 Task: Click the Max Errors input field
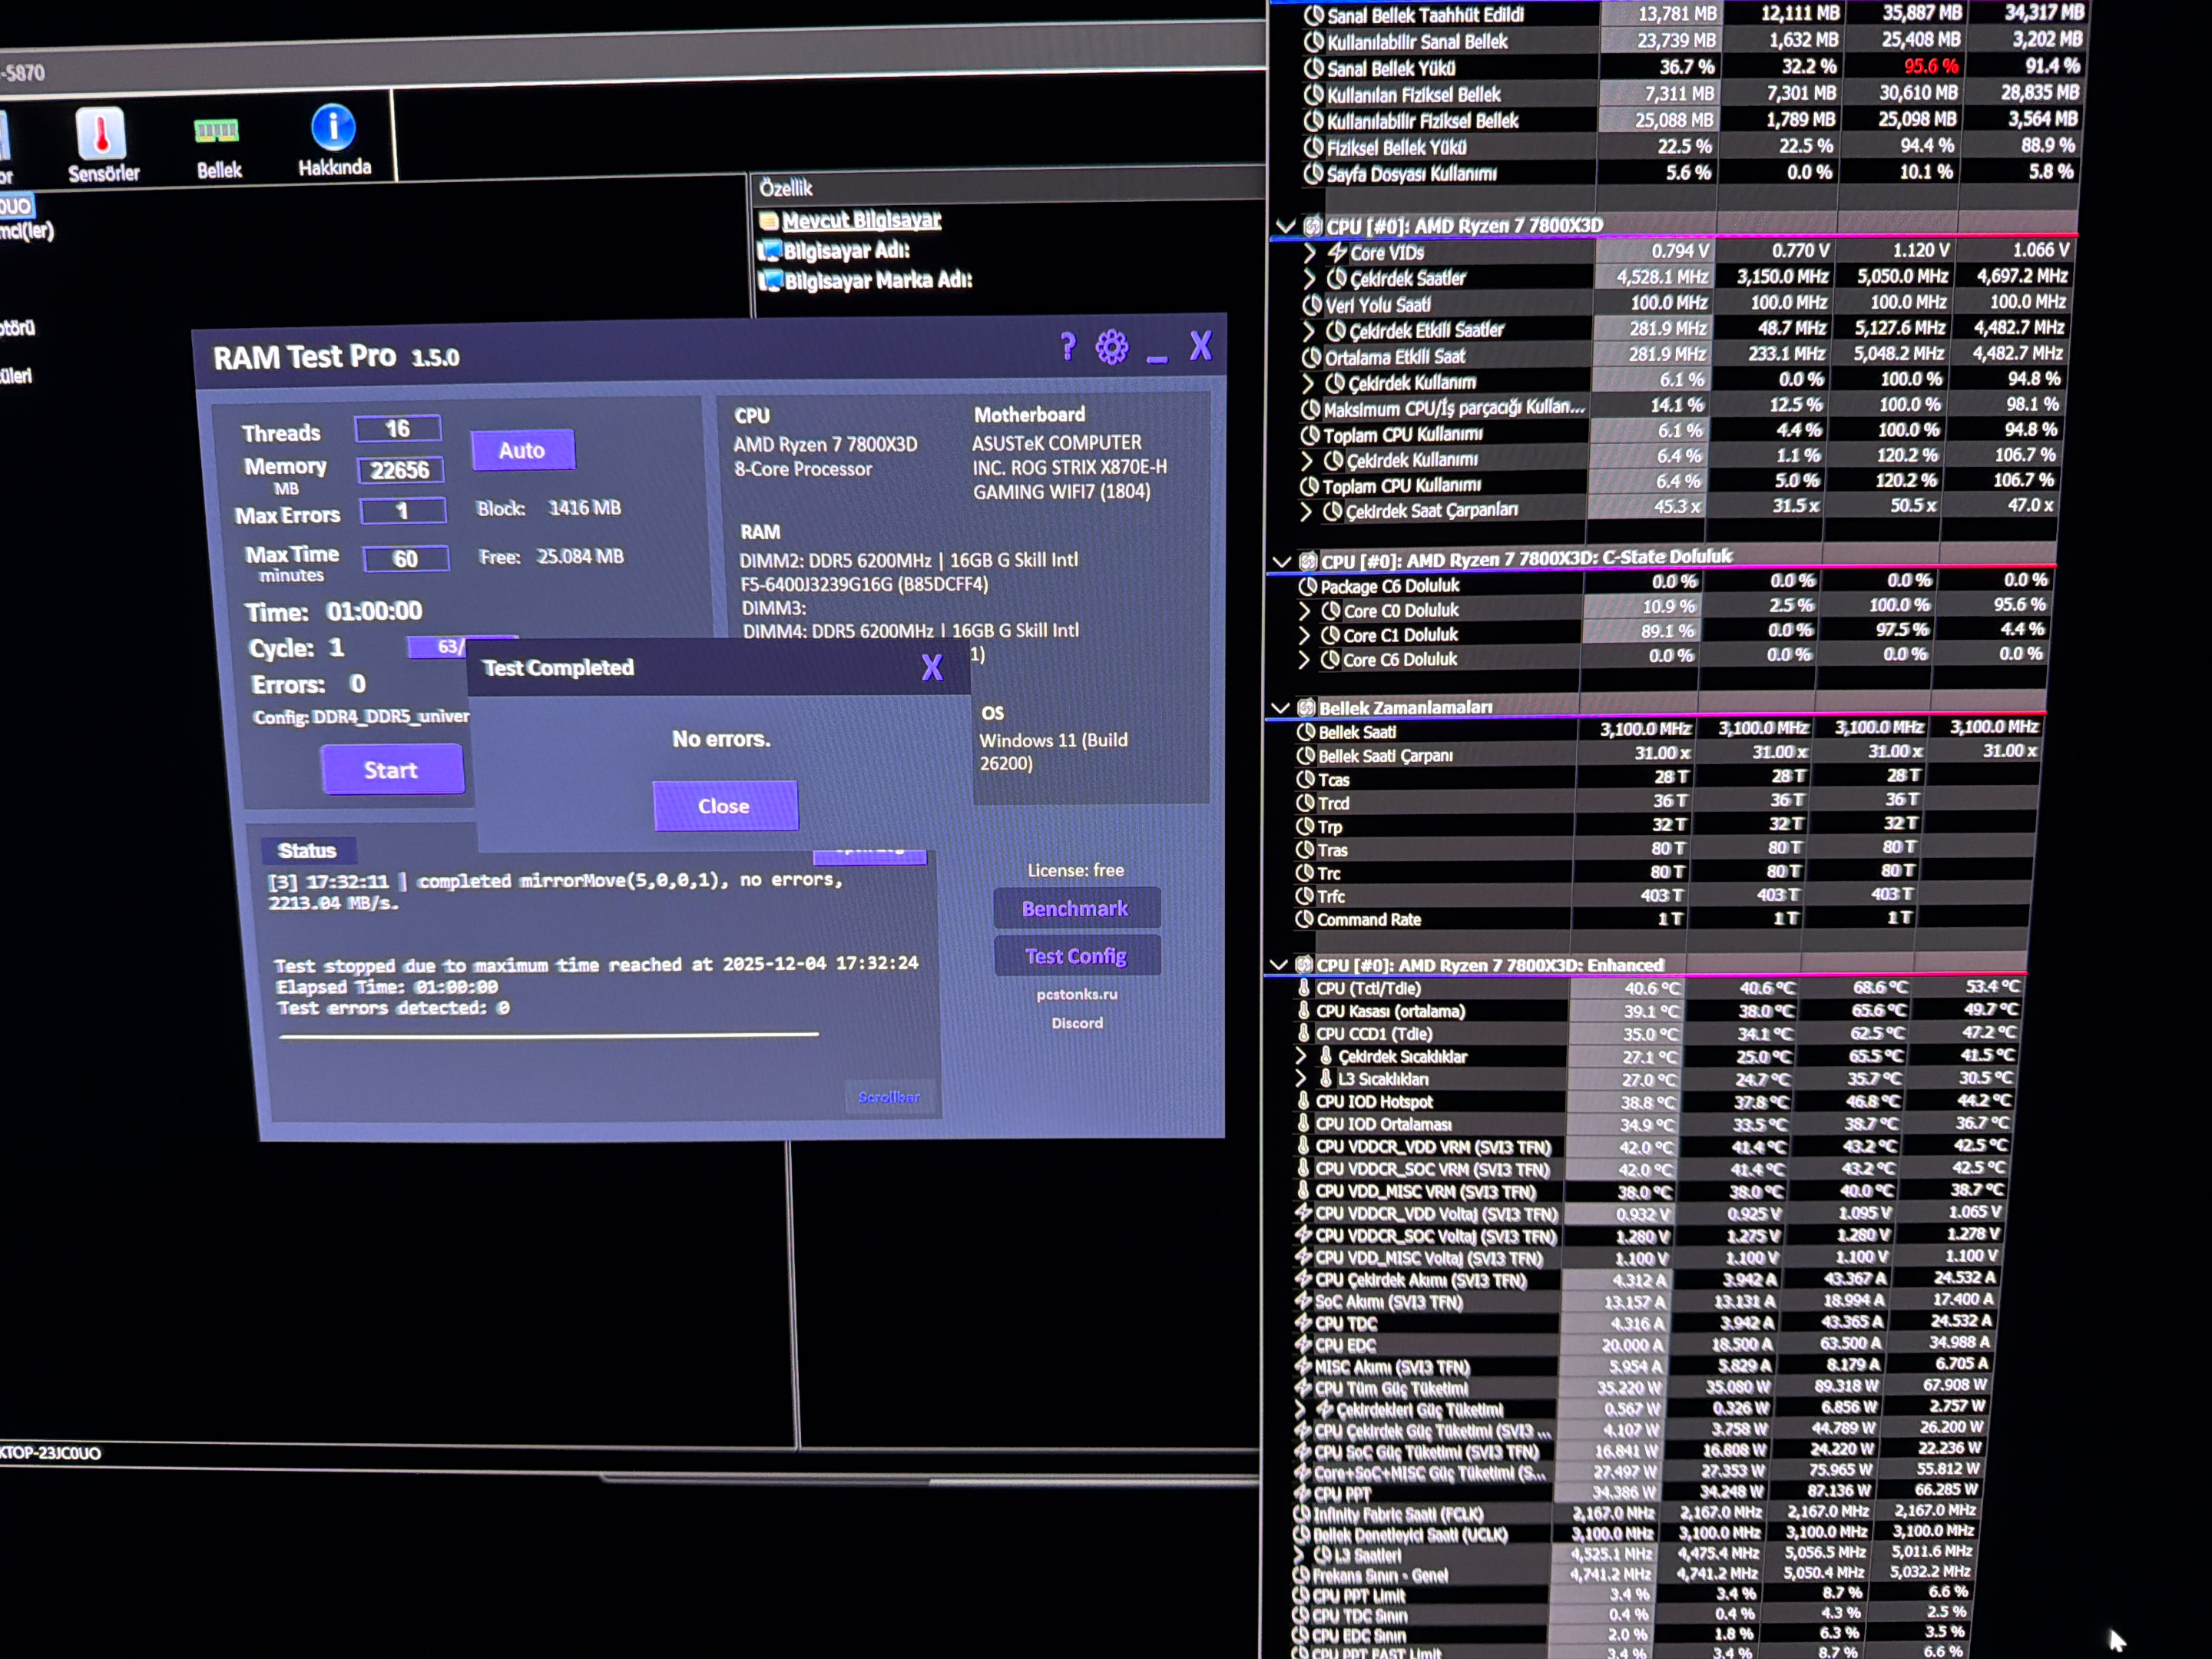tap(403, 511)
